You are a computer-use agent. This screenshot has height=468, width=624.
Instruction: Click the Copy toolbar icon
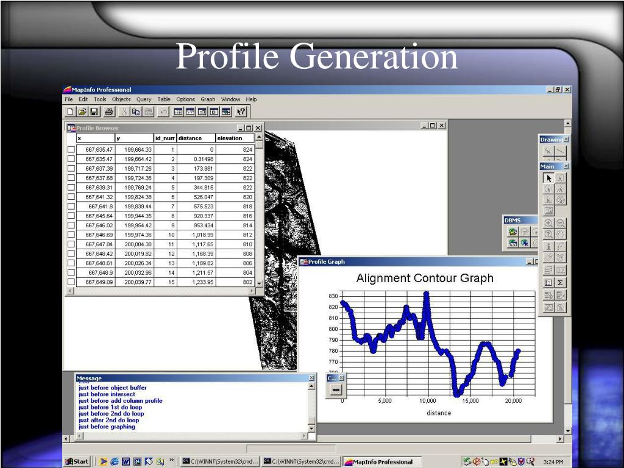[x=136, y=112]
